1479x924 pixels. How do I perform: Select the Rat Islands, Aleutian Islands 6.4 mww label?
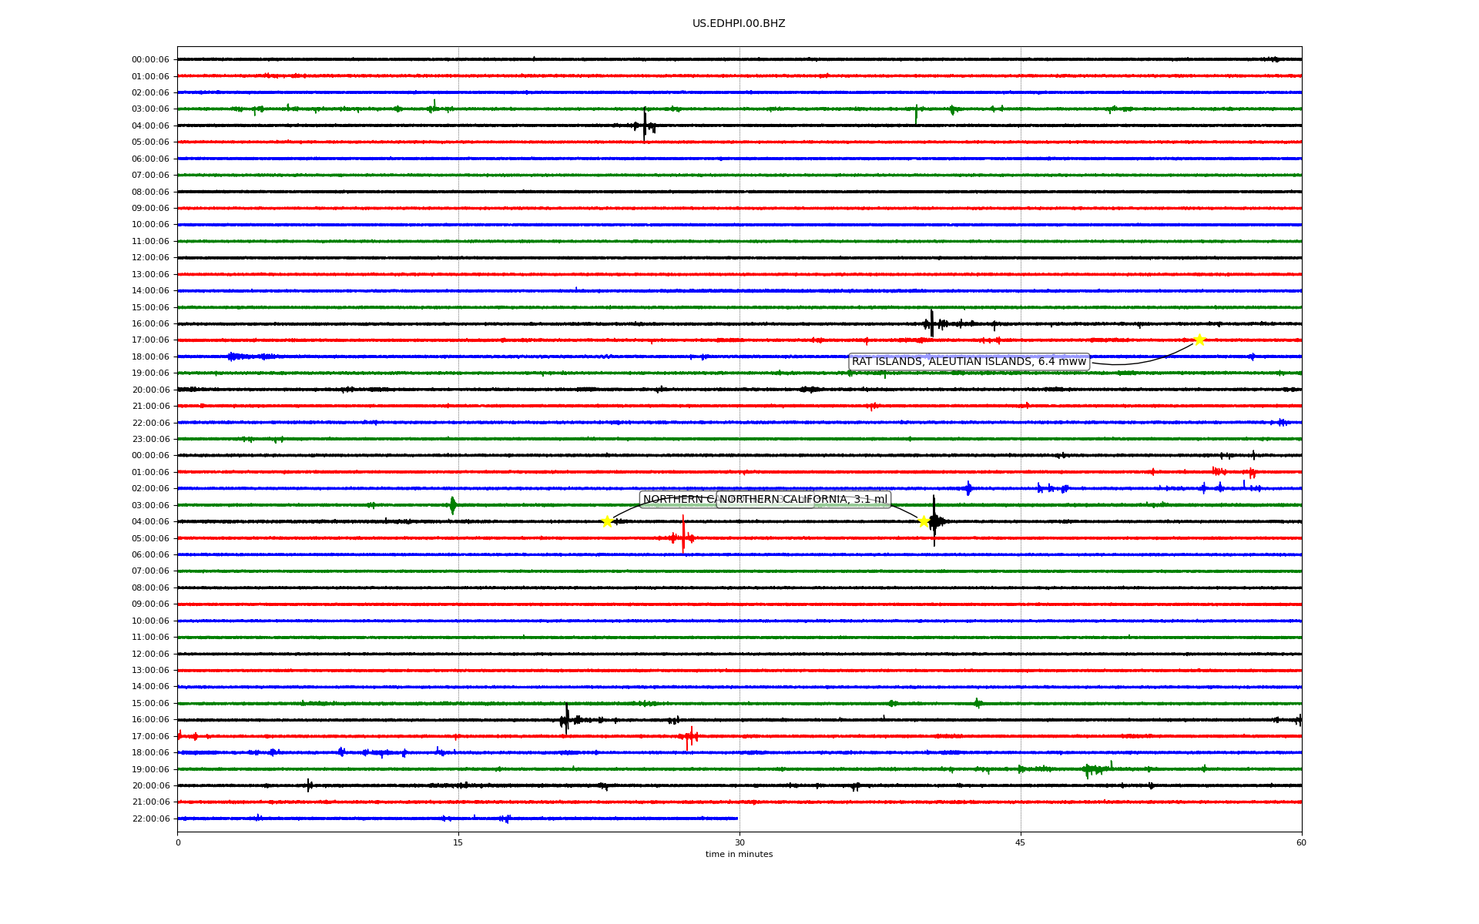(x=968, y=362)
